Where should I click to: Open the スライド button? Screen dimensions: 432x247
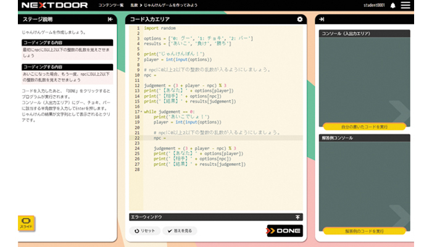point(26,223)
